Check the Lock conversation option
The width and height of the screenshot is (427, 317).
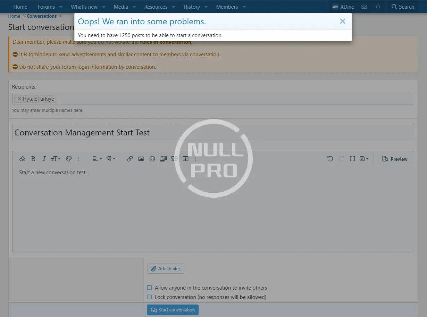149,297
